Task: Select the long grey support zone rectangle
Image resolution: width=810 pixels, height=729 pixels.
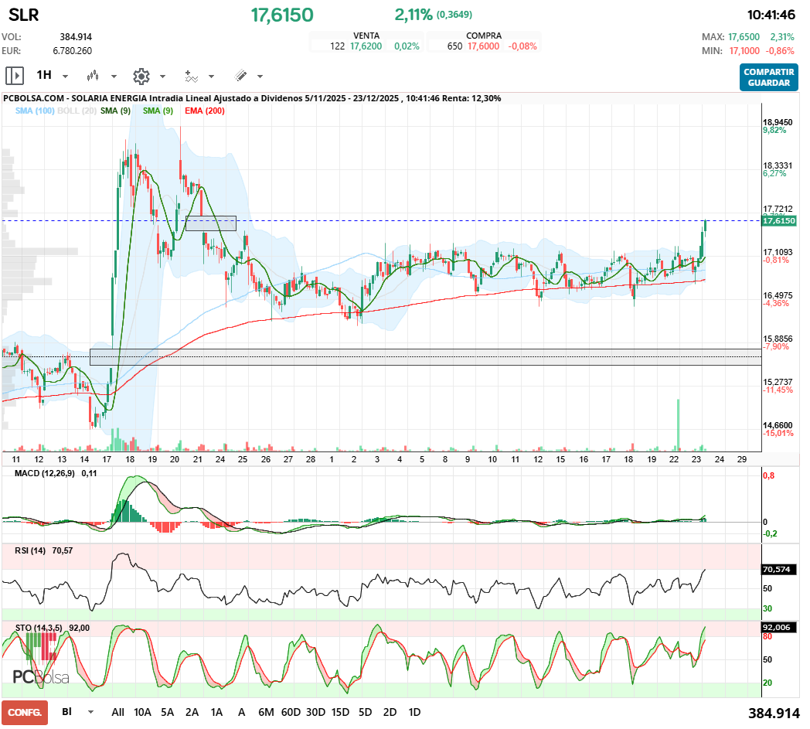Action: pyautogui.click(x=425, y=356)
